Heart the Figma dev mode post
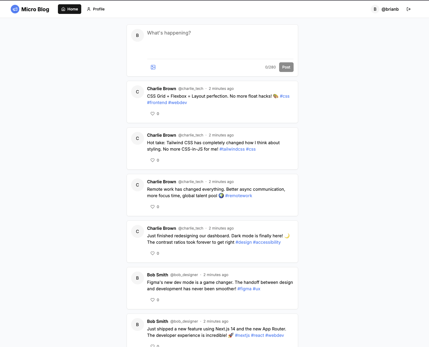 pyautogui.click(x=153, y=300)
